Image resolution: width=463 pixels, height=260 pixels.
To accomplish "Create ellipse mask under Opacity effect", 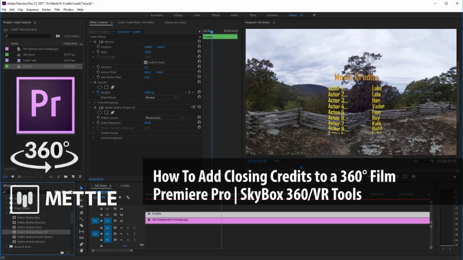I will click(100, 87).
